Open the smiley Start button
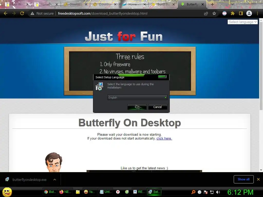Image resolution: width=263 pixels, height=197 pixels. (7, 192)
